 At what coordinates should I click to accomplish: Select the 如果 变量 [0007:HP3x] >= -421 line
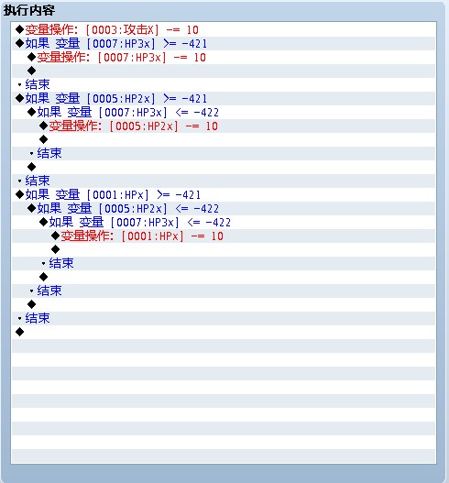pos(224,43)
